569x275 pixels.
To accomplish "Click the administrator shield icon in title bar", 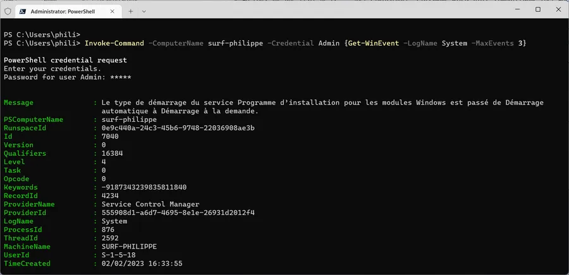I will click(8, 11).
